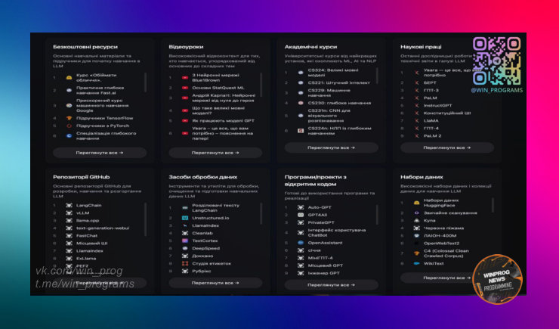Viewport: 559px width, 329px height.
Task: Click the scrollbar in the Репозиторії GitHub list
Action: [x=146, y=219]
